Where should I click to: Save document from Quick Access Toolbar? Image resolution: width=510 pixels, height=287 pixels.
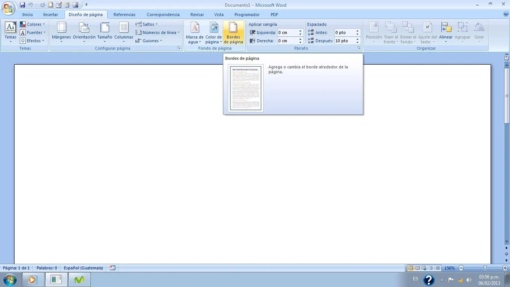point(22,5)
